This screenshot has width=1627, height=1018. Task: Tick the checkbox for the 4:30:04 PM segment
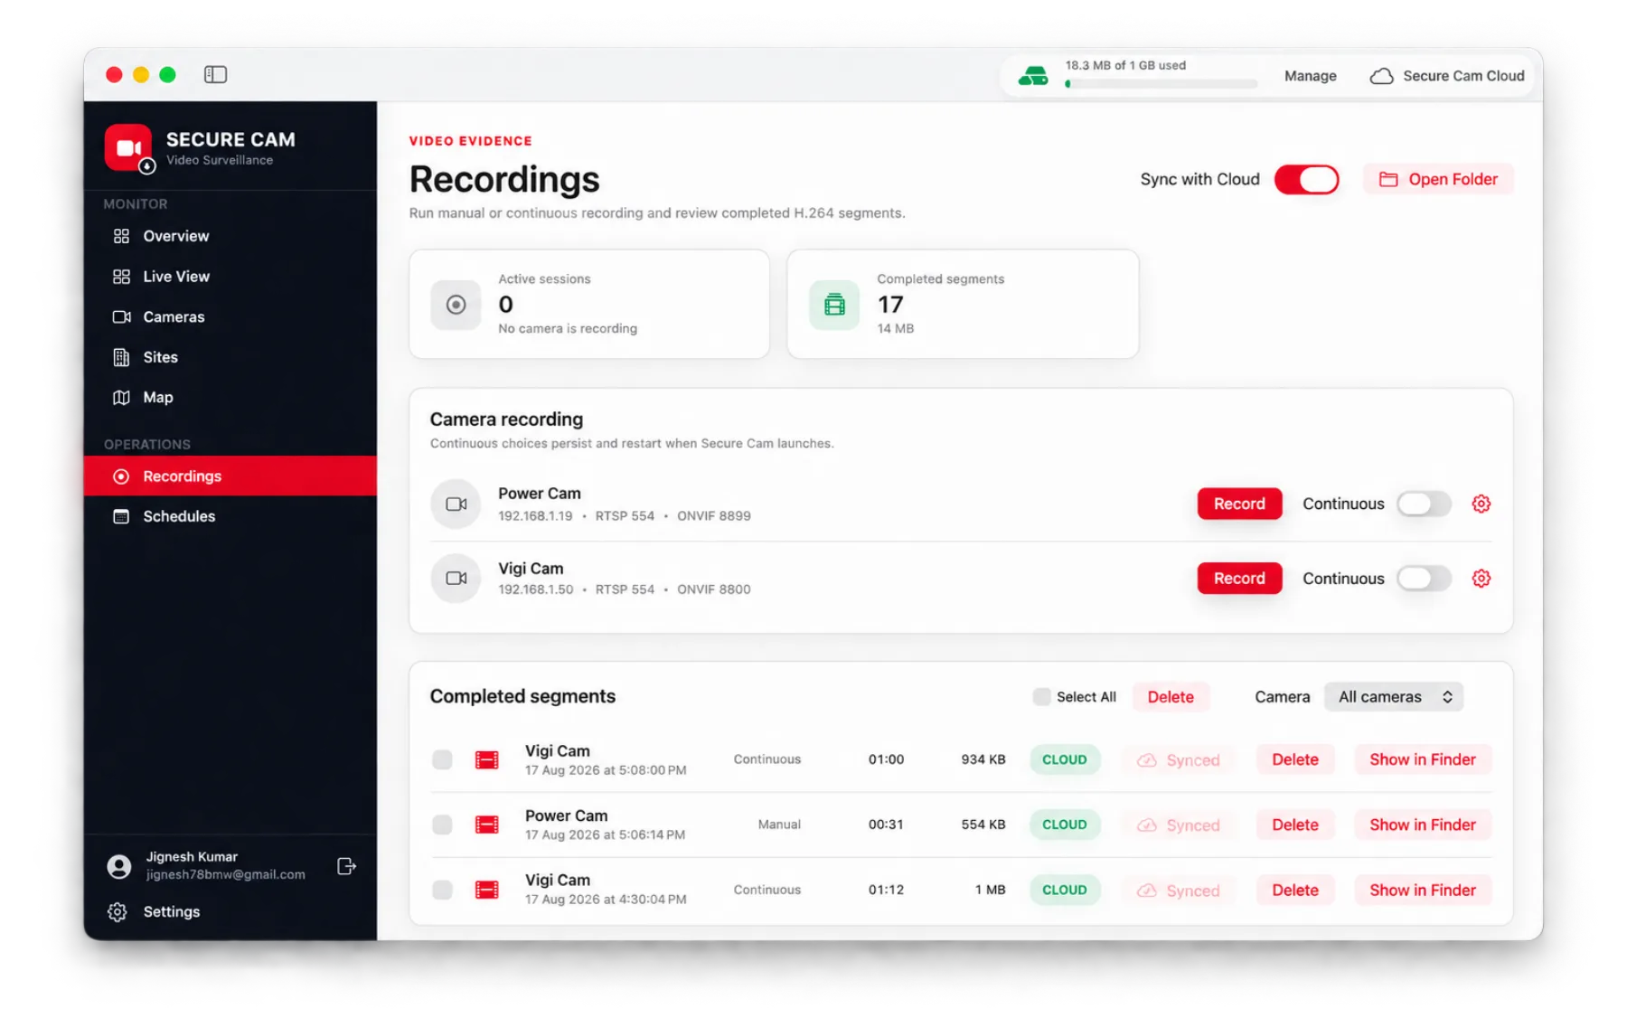[x=442, y=890]
